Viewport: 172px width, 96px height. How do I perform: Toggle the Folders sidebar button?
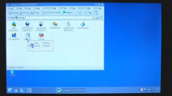67,13
